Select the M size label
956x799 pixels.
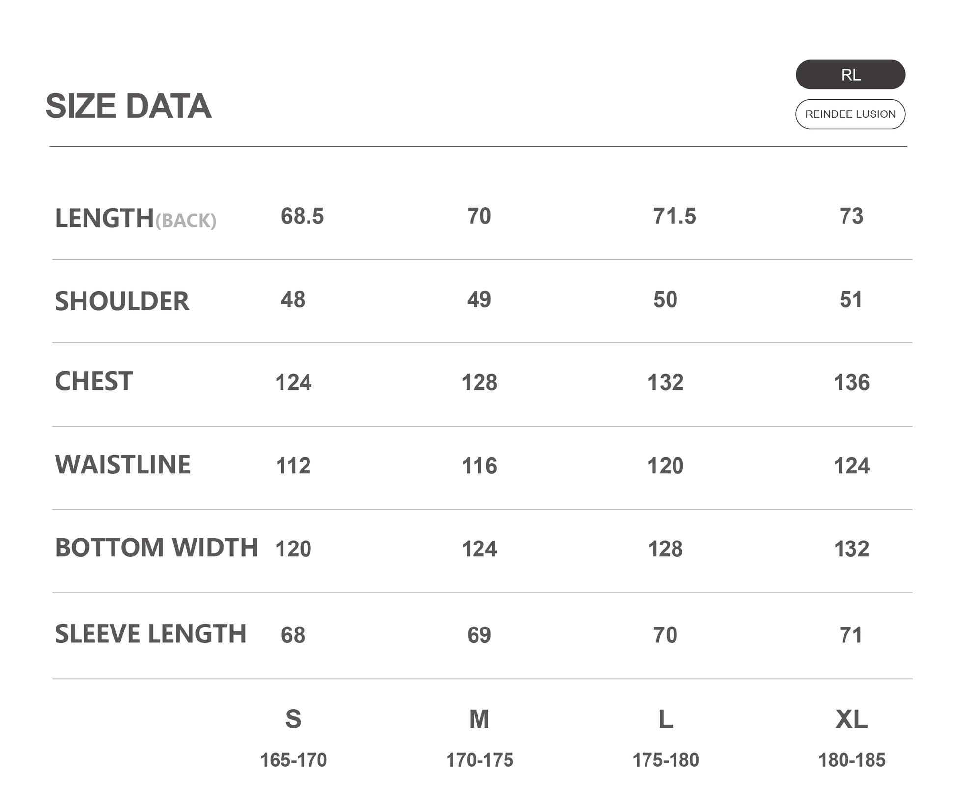pyautogui.click(x=479, y=719)
